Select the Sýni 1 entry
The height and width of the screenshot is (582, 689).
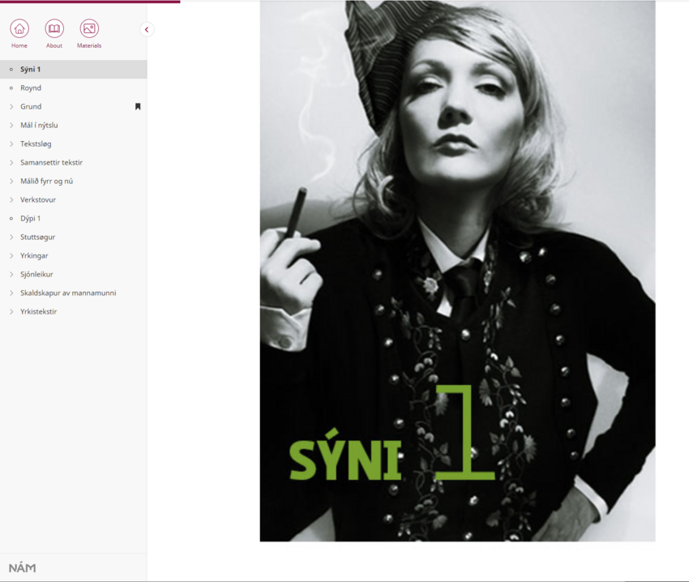coord(74,70)
